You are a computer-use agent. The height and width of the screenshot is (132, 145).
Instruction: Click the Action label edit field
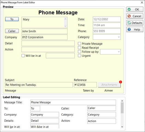pyautogui.click(x=102, y=121)
